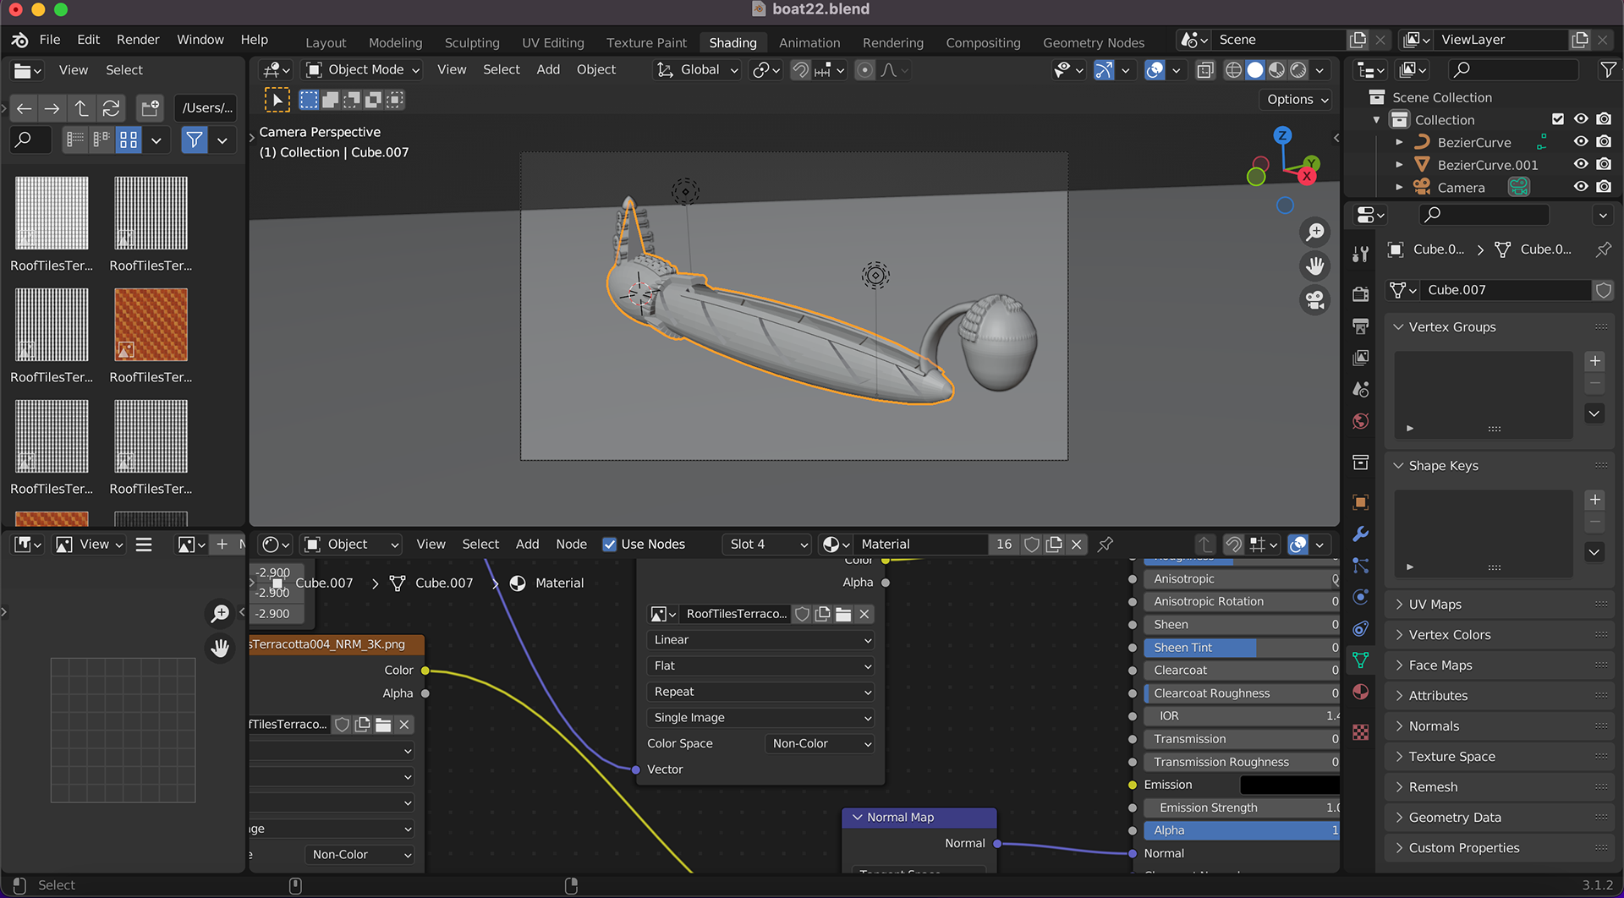The height and width of the screenshot is (898, 1624).
Task: Open the Texture properties checkerboard tab
Action: pyautogui.click(x=1360, y=732)
